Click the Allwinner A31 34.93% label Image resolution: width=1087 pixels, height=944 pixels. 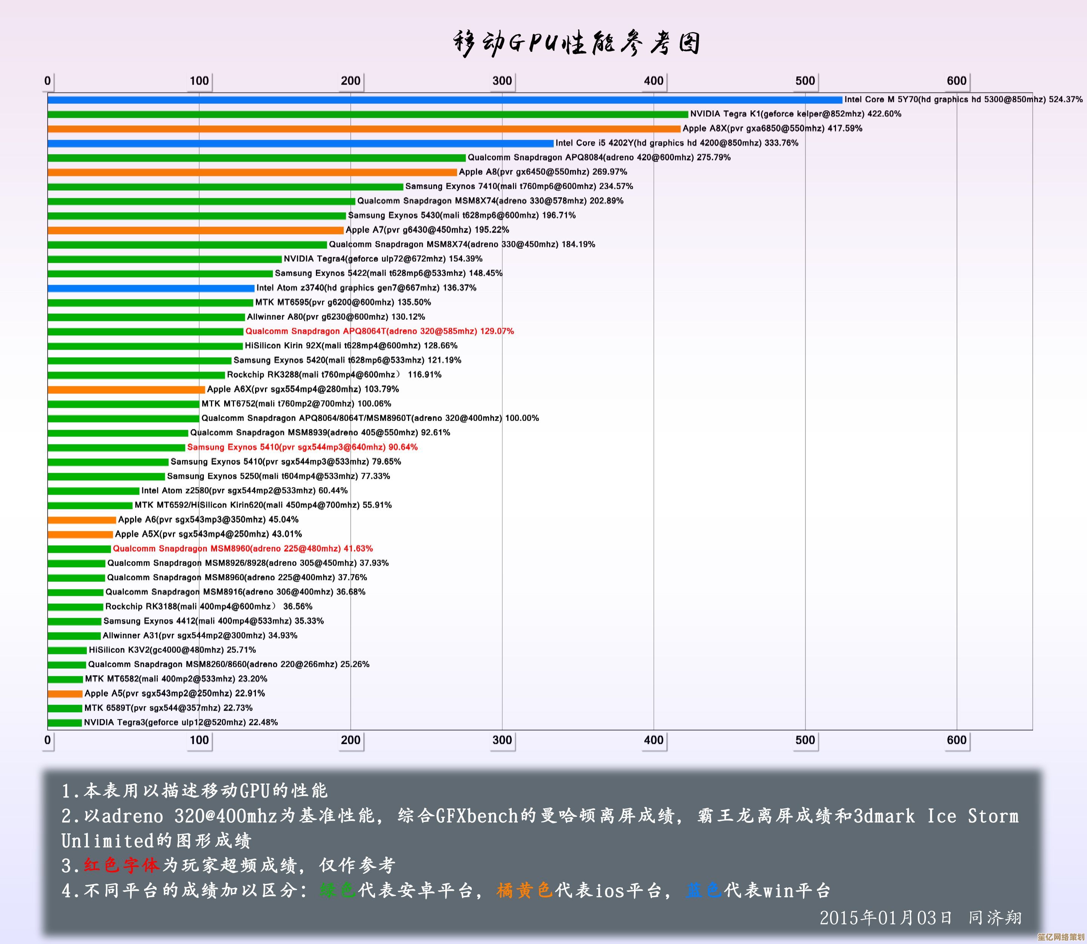pyautogui.click(x=200, y=635)
